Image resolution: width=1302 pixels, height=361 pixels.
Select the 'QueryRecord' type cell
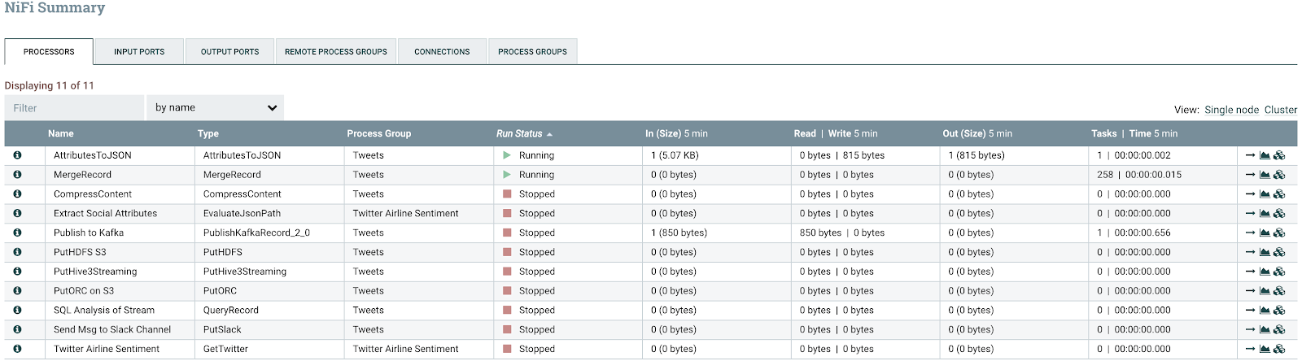point(231,310)
